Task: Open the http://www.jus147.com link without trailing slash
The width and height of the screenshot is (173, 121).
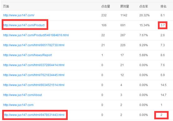Action: tap(18, 105)
